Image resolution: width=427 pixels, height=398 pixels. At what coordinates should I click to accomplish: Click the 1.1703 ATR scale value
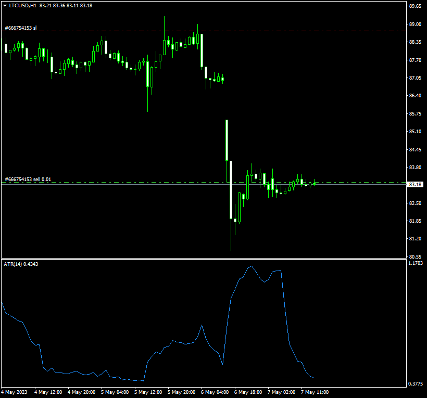pos(415,263)
